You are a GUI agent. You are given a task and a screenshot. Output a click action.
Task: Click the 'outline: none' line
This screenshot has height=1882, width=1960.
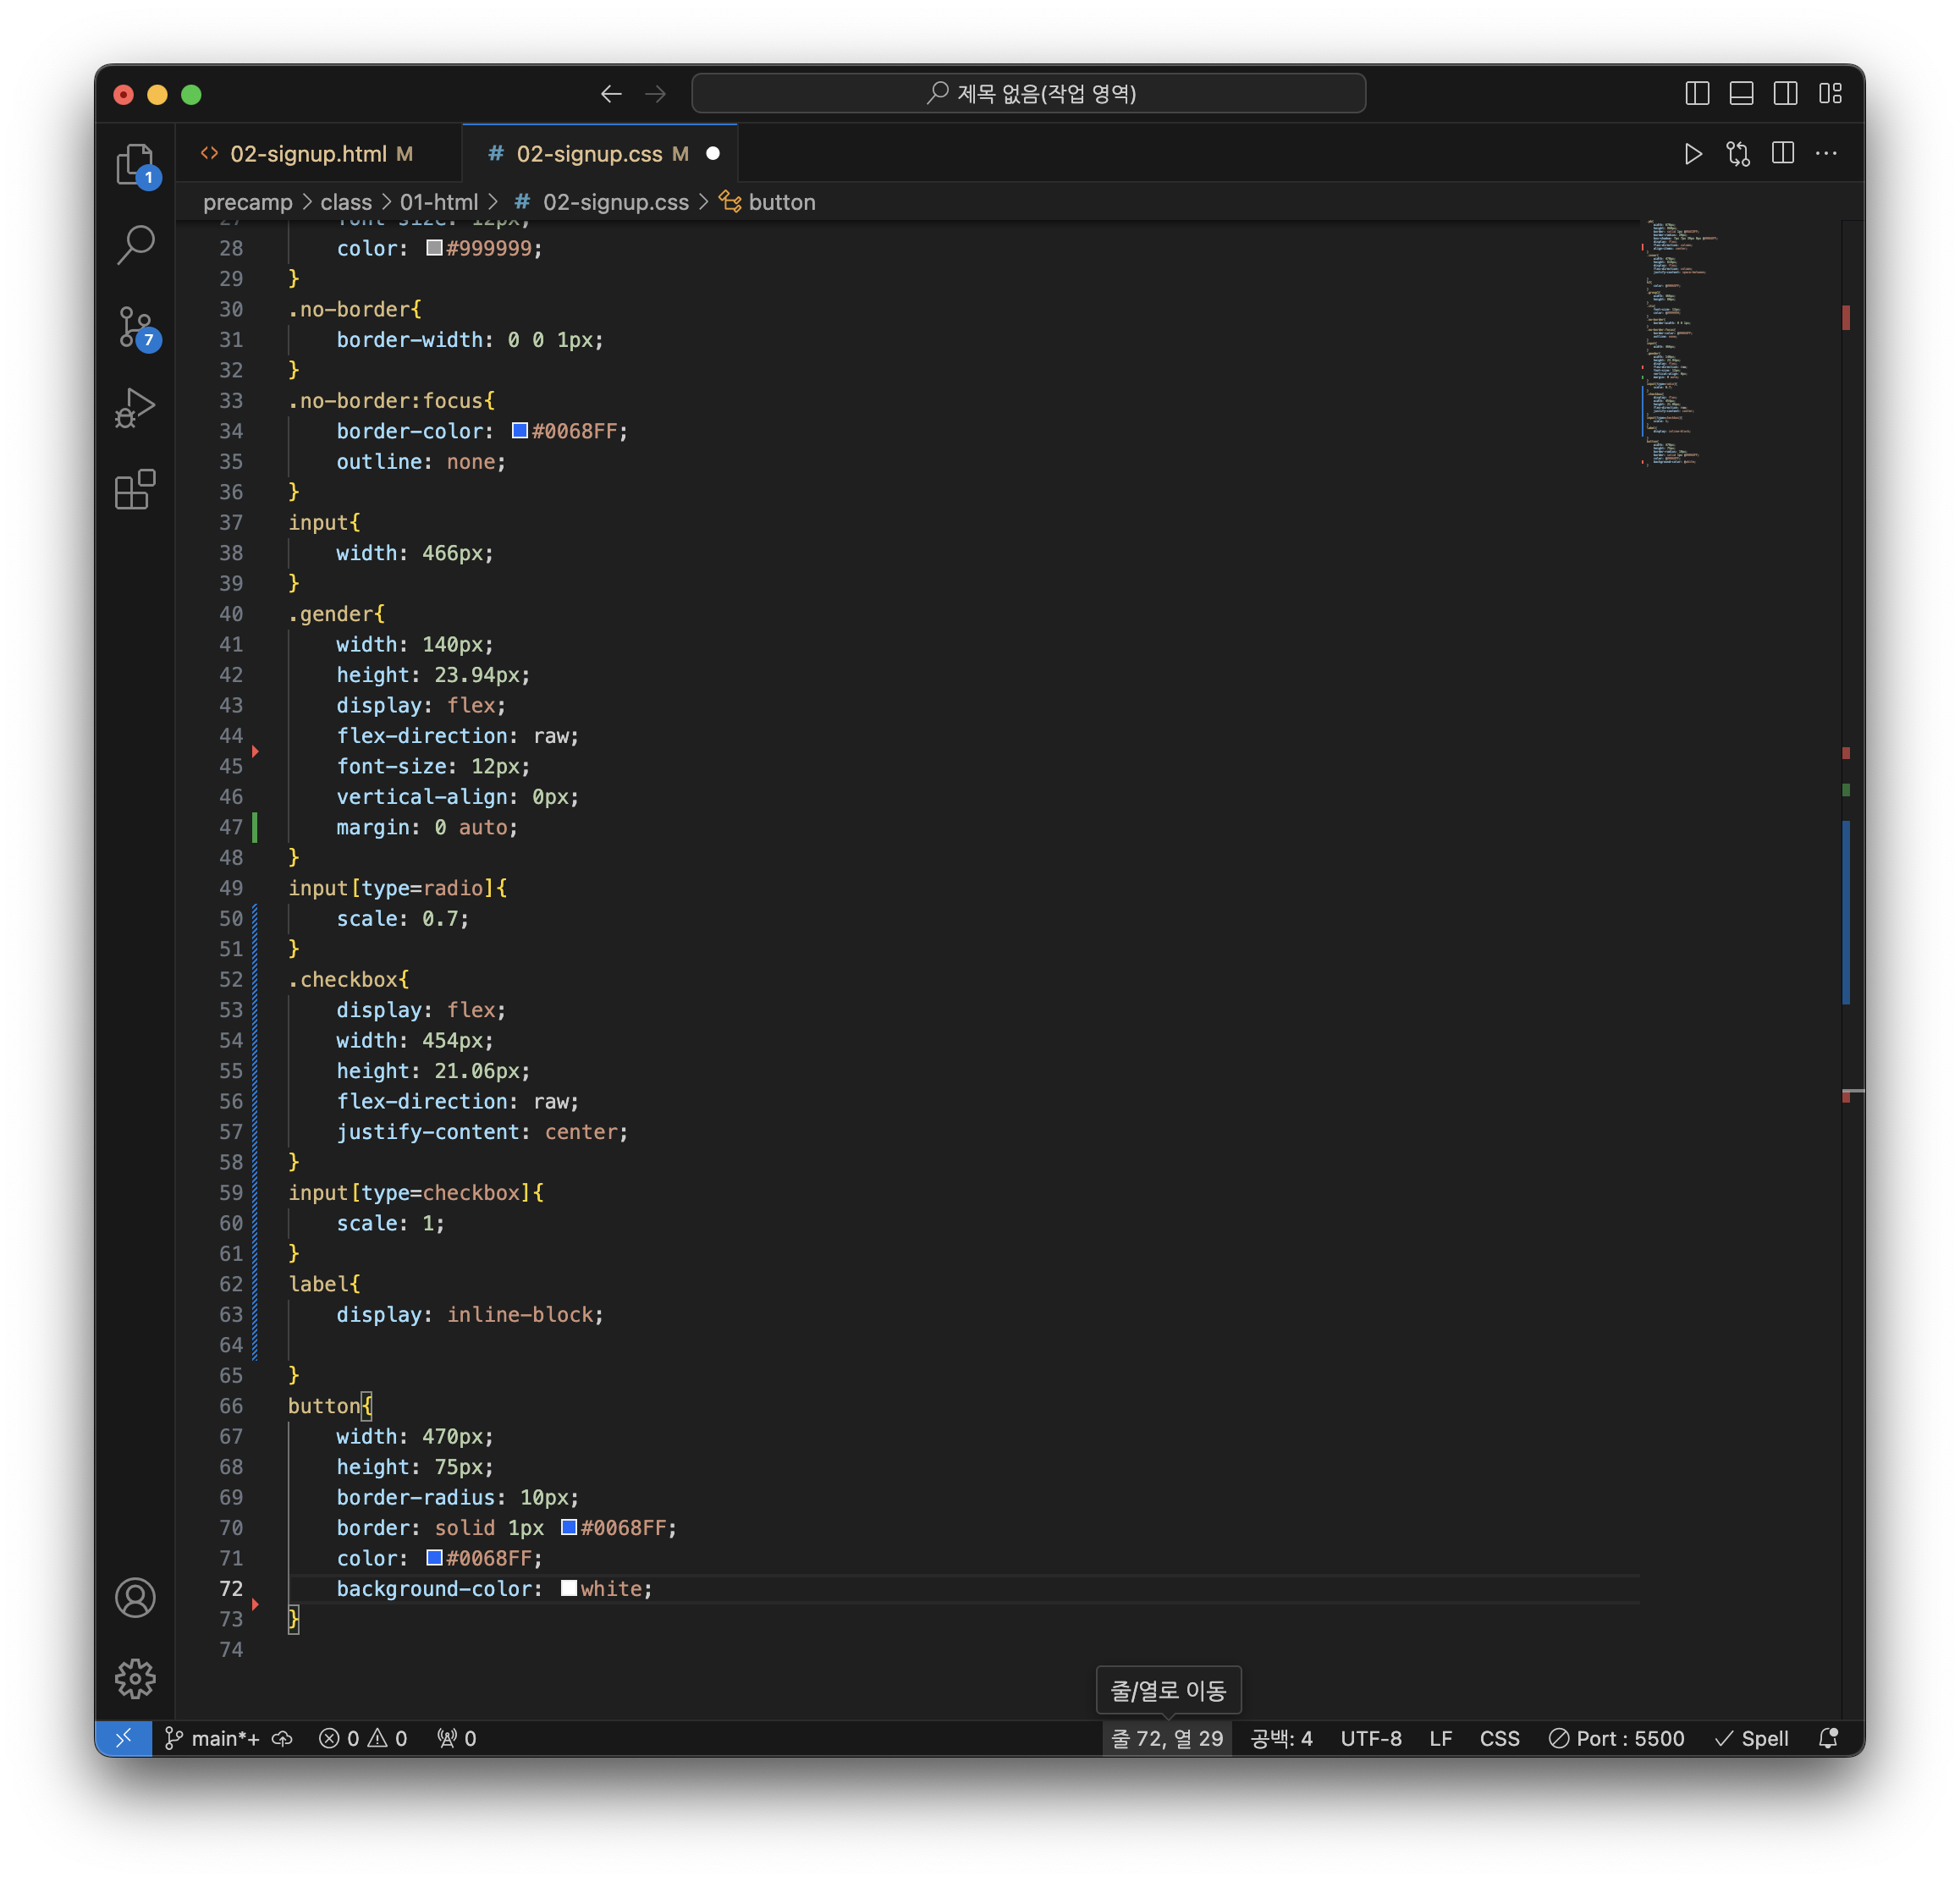coord(421,462)
